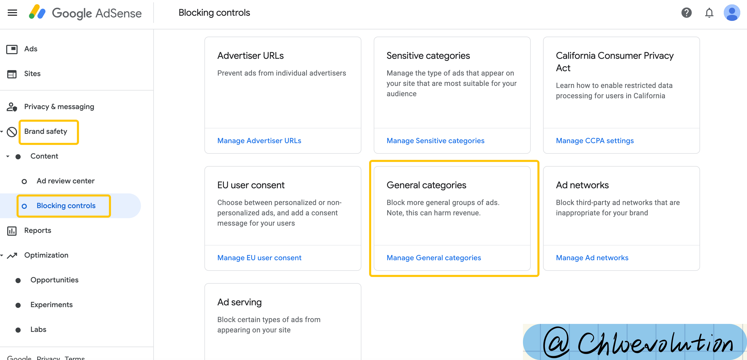Click the Google footer link

19,358
